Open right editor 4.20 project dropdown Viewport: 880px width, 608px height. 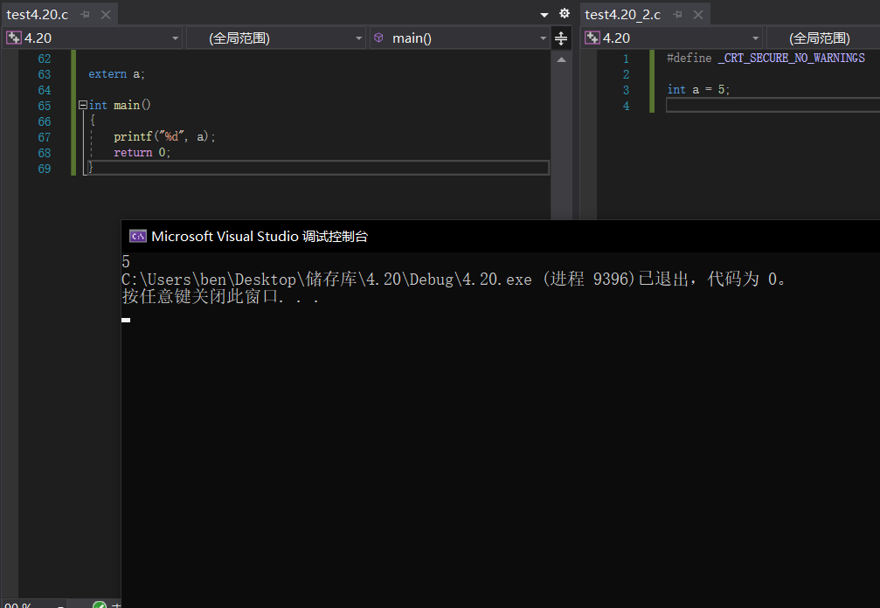(x=672, y=38)
